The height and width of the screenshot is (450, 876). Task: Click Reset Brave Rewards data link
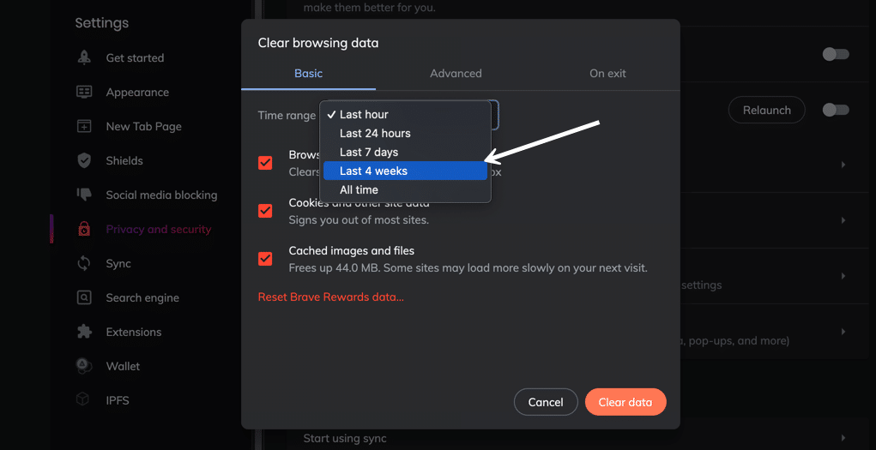coord(330,297)
